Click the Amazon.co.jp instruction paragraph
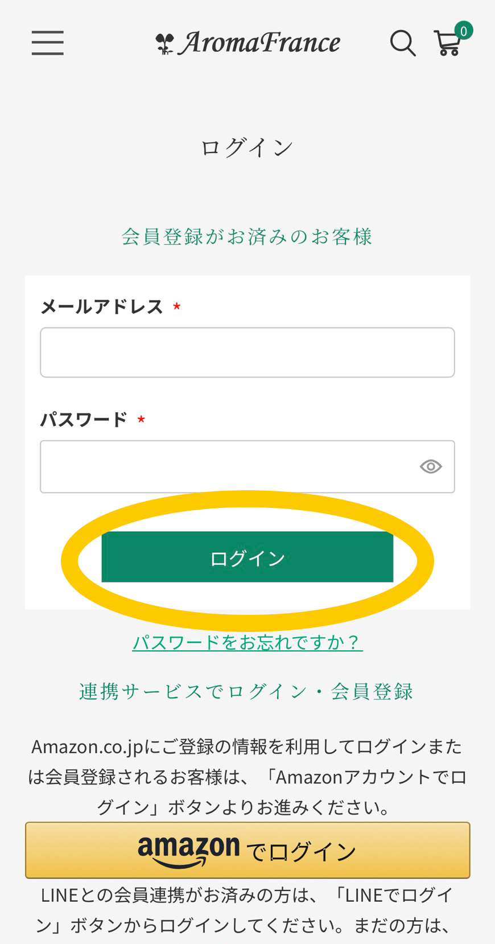 point(247,777)
